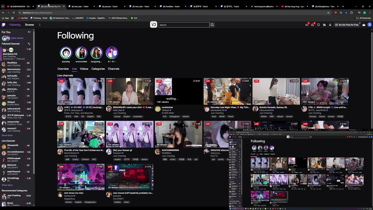Click Go Ad-Free for Free button

(x=347, y=25)
